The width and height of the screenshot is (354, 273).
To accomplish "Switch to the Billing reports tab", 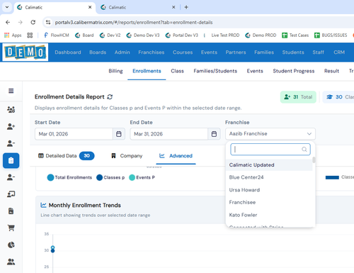I will click(115, 71).
